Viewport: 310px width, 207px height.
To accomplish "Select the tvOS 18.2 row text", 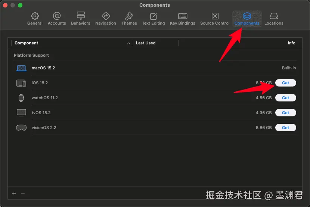I will (x=41, y=113).
